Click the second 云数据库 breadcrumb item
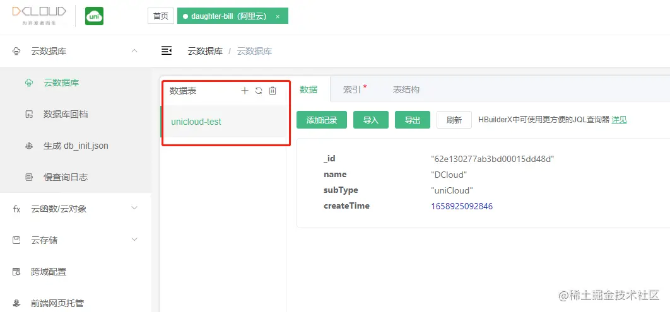The width and height of the screenshot is (670, 312). 254,51
